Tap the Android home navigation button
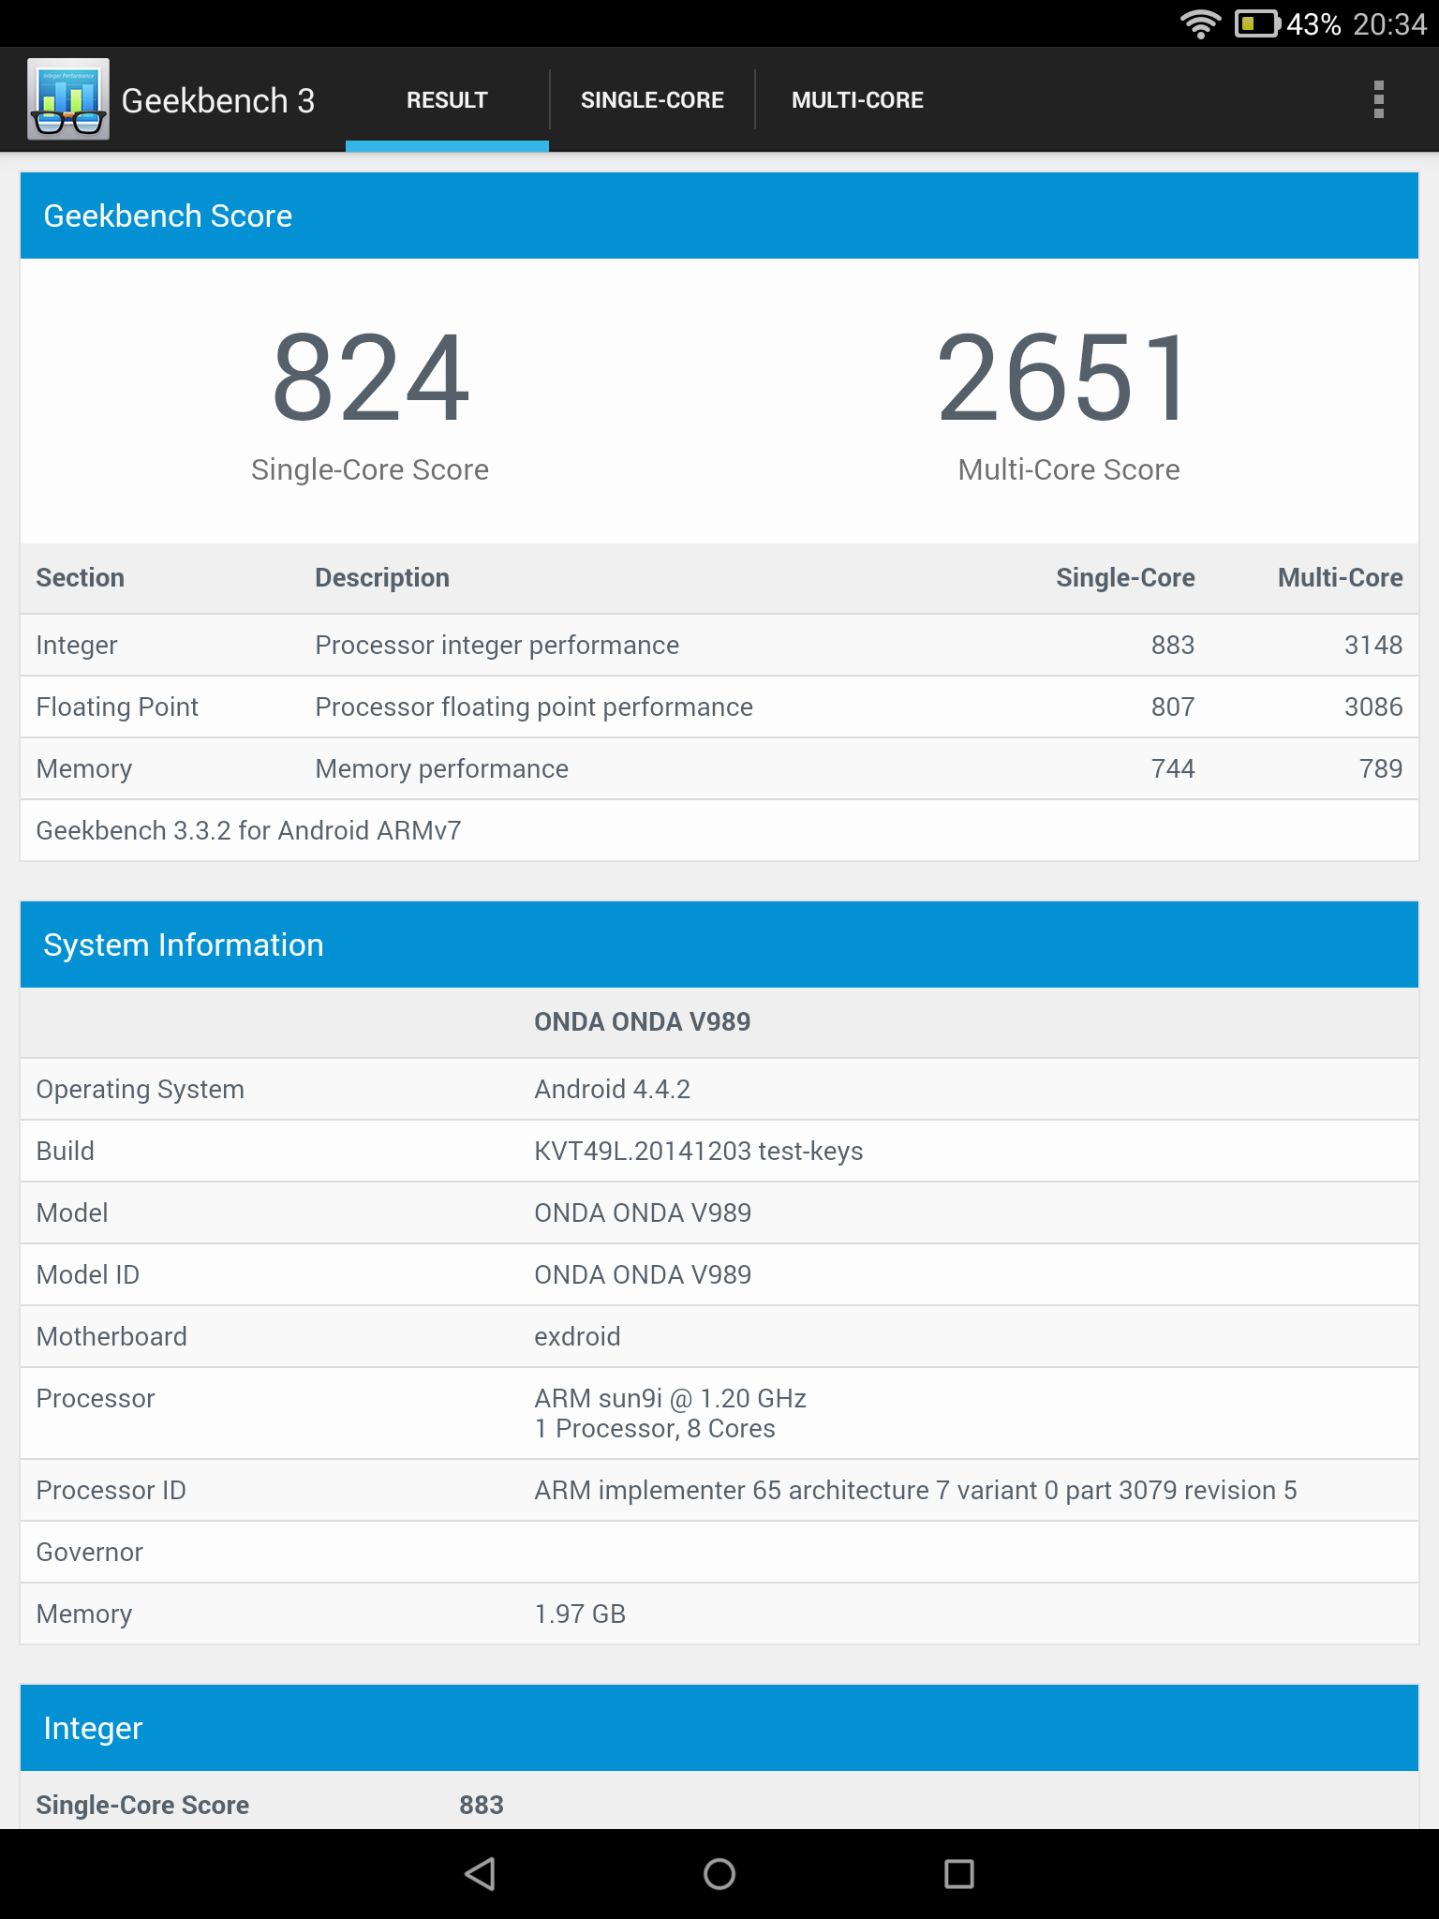1439x1919 pixels. tap(719, 1874)
